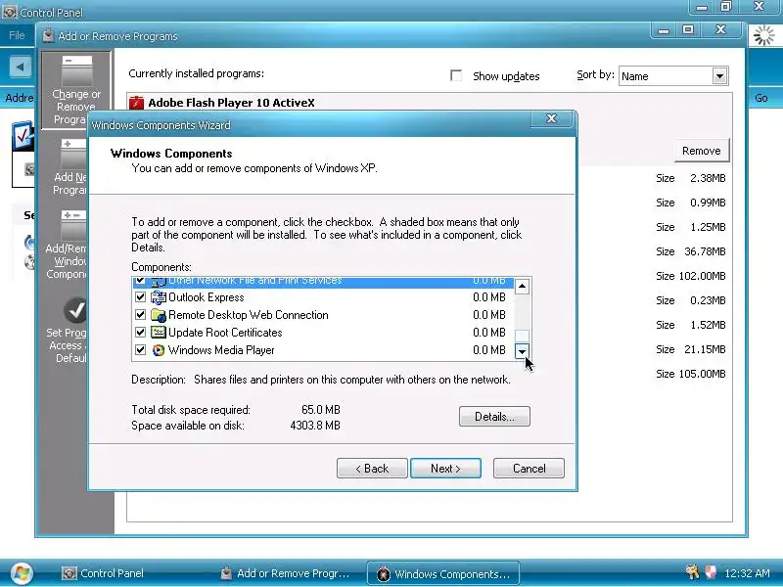Select Add New Programs sidebar icon
This screenshot has width=783, height=587.
coord(73,155)
